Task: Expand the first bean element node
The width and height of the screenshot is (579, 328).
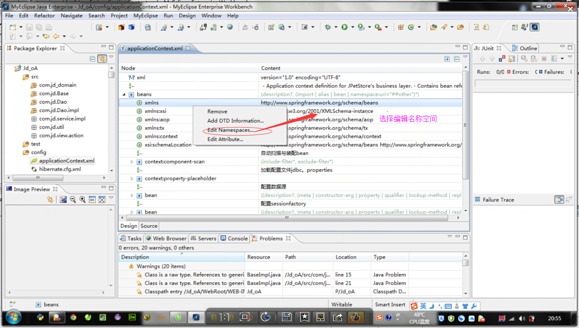Action: coord(132,195)
